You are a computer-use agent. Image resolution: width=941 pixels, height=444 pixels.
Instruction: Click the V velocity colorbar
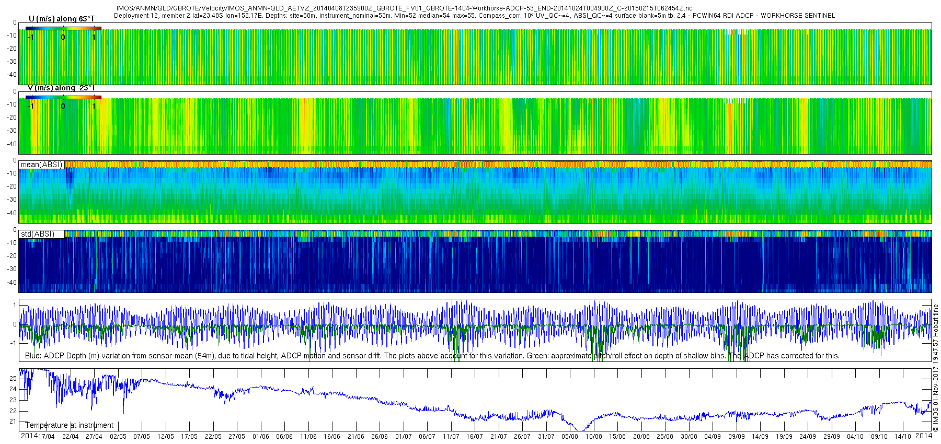[x=63, y=97]
